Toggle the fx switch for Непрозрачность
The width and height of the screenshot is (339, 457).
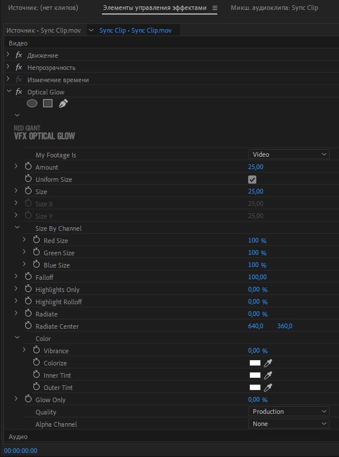point(19,68)
